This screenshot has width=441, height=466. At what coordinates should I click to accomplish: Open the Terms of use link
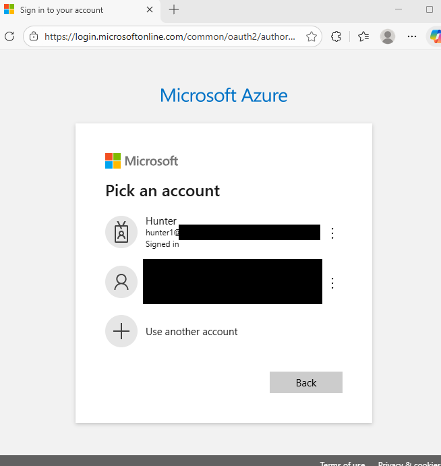point(343,463)
